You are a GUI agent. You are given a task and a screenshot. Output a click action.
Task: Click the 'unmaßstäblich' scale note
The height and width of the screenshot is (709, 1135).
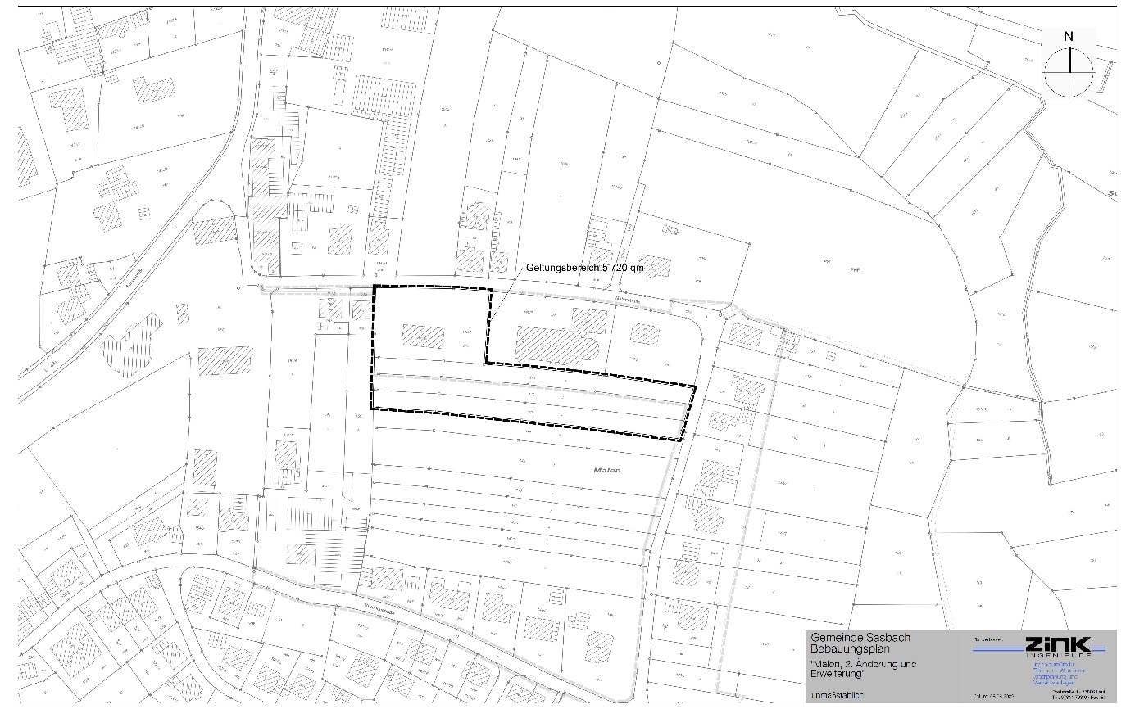836,695
